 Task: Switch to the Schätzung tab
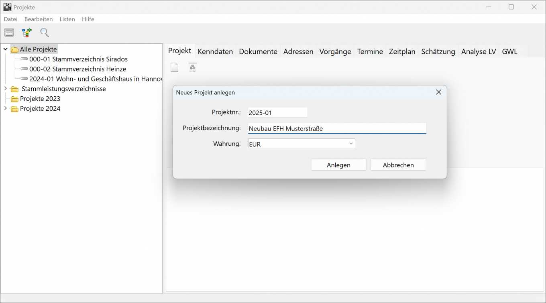pos(438,51)
